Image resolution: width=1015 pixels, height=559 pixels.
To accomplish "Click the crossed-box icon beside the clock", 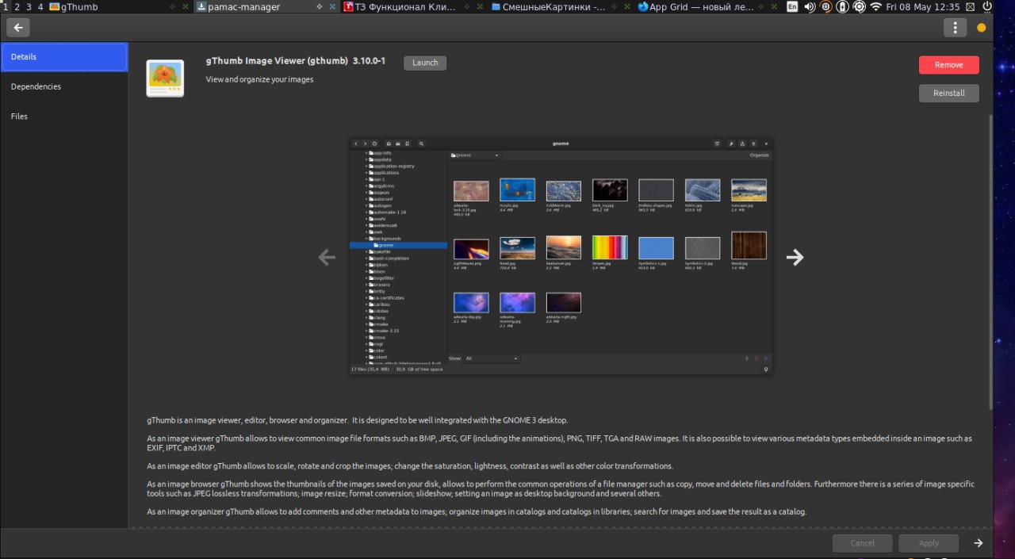I will [971, 6].
